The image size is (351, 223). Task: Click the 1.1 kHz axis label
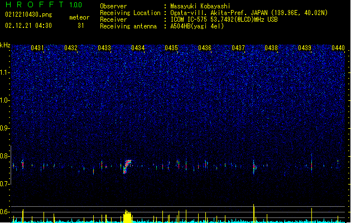[5, 72]
